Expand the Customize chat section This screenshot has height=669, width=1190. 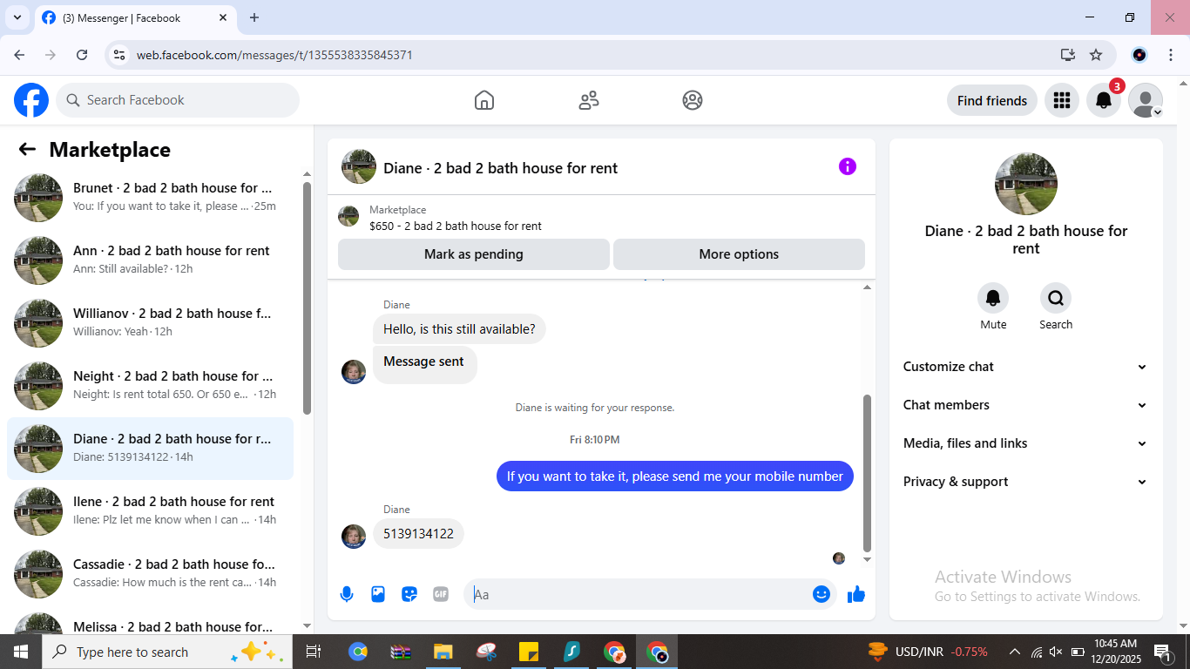(1025, 367)
